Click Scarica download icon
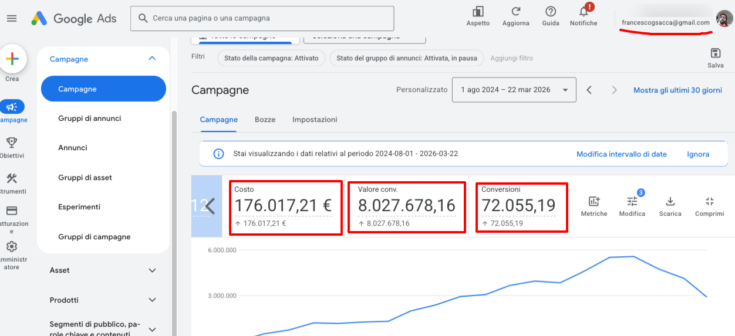The height and width of the screenshot is (336, 735). coord(670,202)
